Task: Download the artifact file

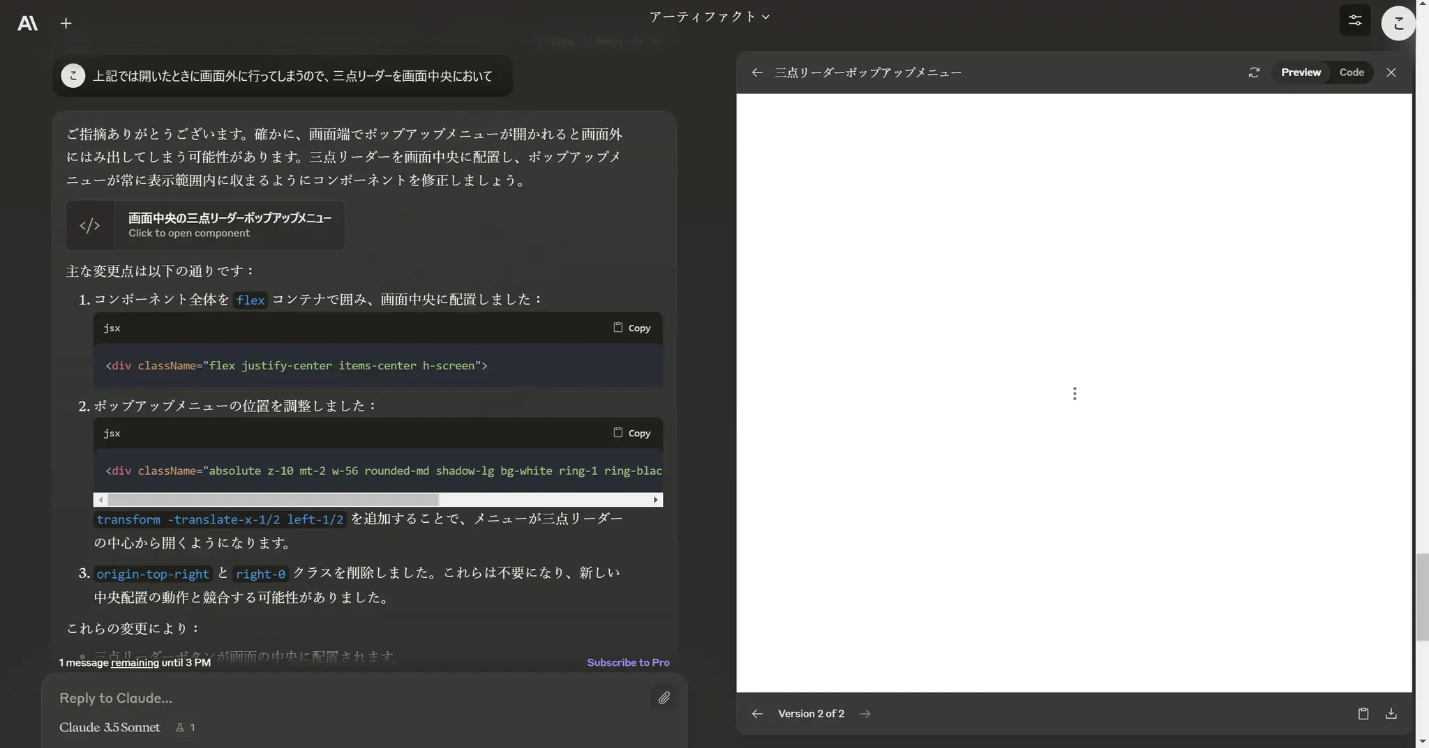Action: coord(1391,713)
